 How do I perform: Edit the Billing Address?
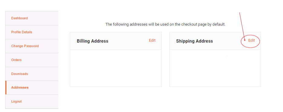pyautogui.click(x=152, y=41)
